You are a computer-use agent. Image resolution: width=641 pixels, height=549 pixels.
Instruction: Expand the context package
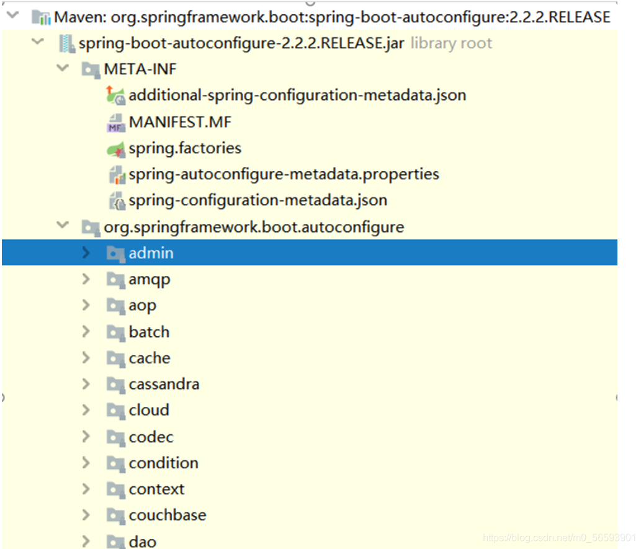tap(86, 489)
